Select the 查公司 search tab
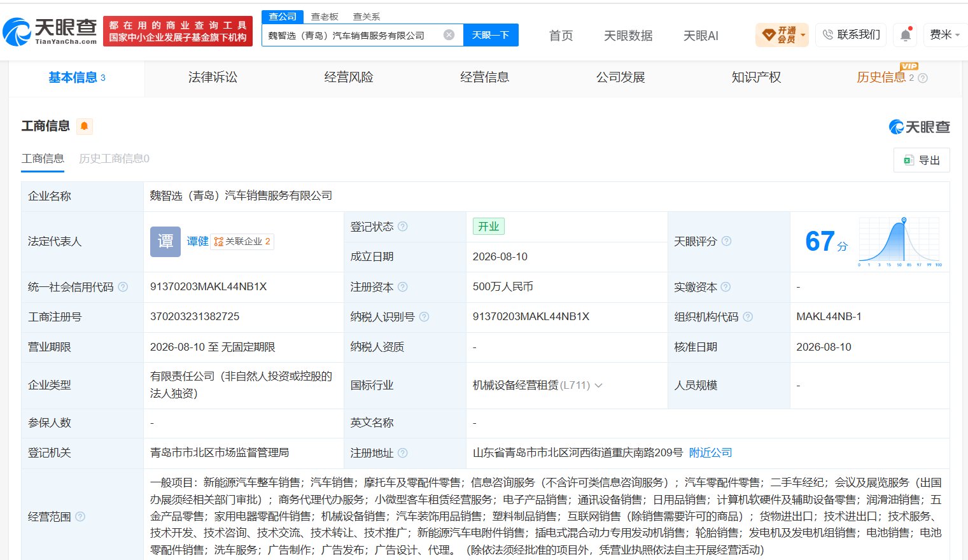The height and width of the screenshot is (560, 968). (x=283, y=17)
